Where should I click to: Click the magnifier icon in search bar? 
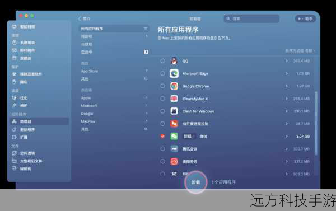pyautogui.click(x=228, y=18)
